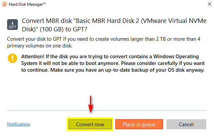The image size is (214, 136).
Task: Click the empty title bar area
Action: [118, 5]
